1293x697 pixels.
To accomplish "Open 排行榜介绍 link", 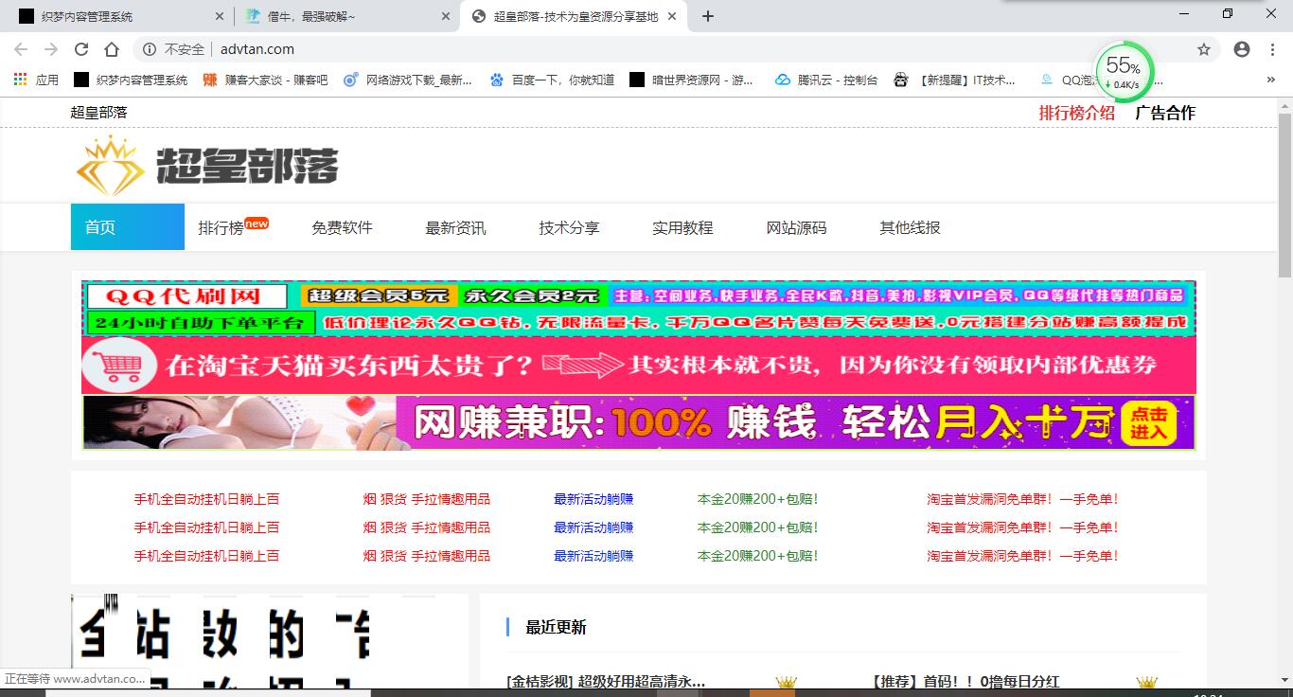I will (1077, 113).
